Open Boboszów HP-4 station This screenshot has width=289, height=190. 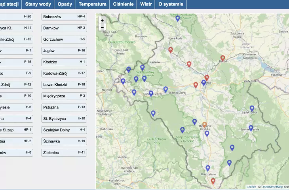[64, 17]
